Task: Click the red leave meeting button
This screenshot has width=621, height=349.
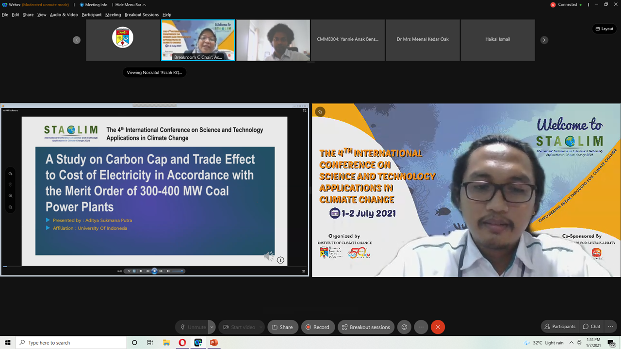Action: point(438,327)
